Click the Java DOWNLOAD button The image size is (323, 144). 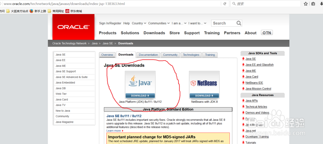click(140, 96)
